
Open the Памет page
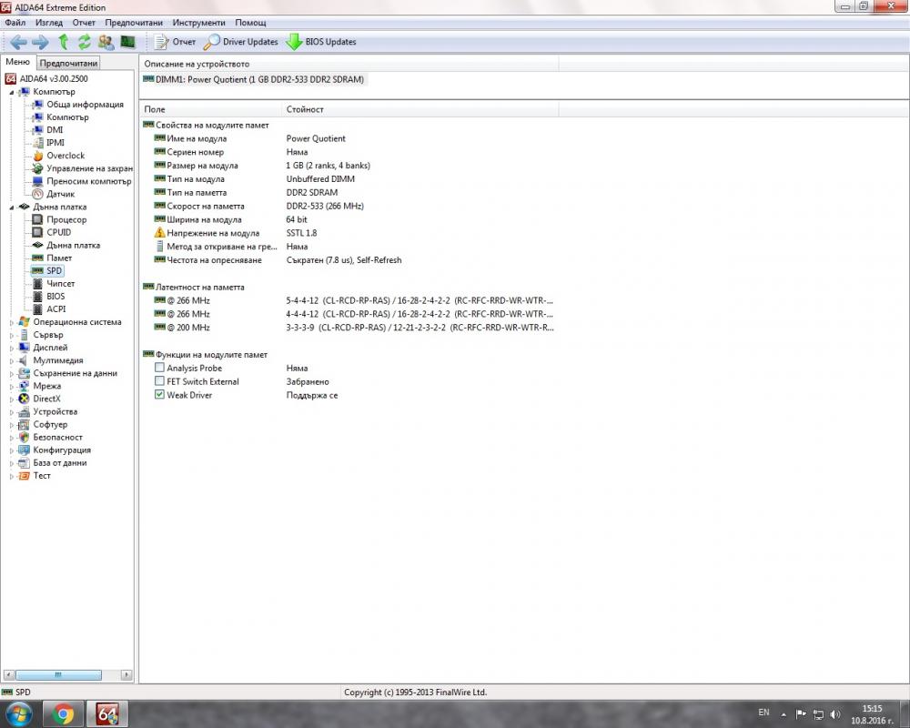pos(59,258)
